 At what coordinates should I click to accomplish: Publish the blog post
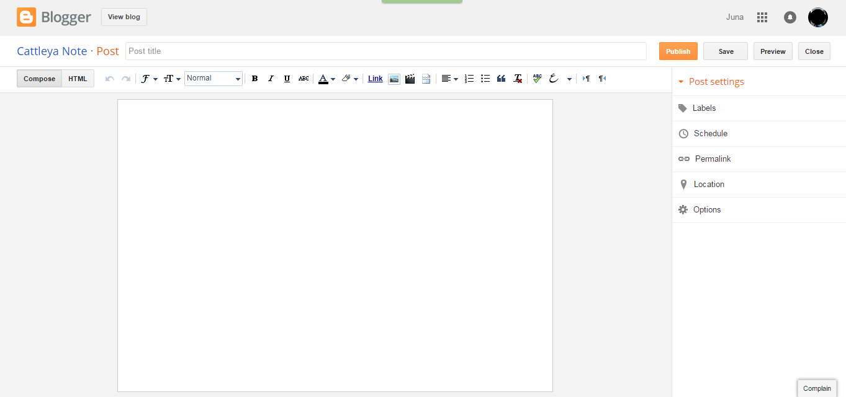click(678, 51)
